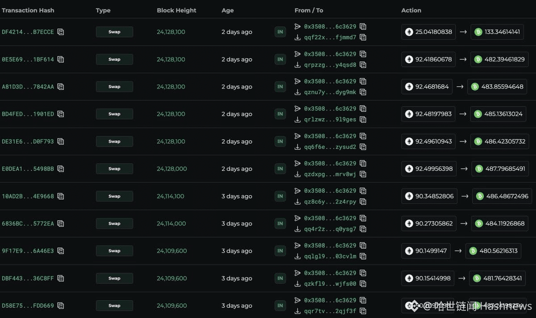Copy sender address in 0E5E69 row
This screenshot has width=536, height=318.
pos(363,54)
